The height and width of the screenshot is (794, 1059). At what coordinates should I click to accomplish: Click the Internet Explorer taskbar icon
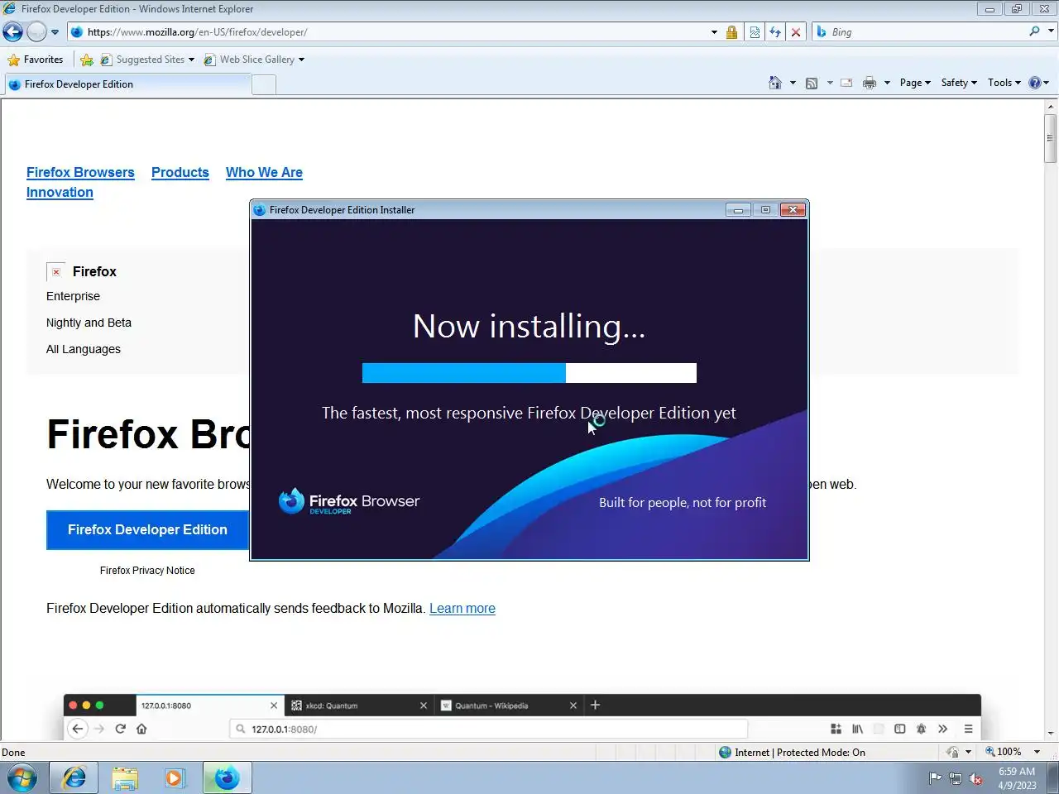click(x=74, y=778)
